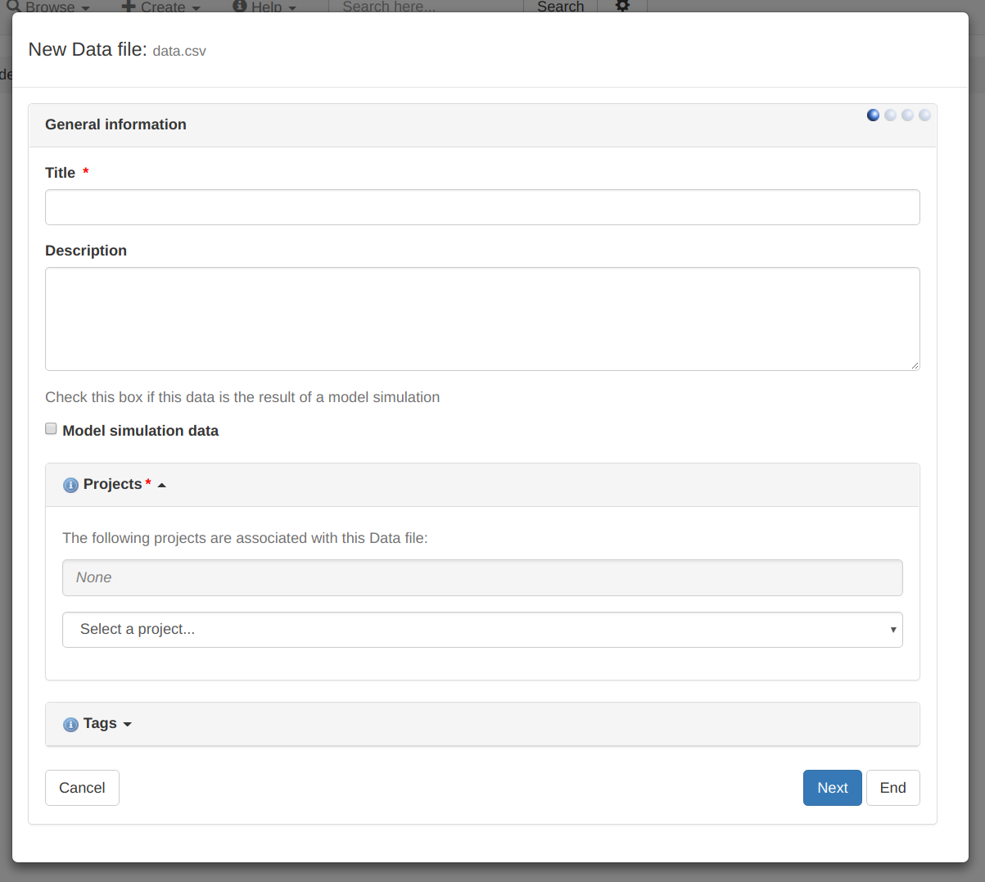Jump to the second wizard step dot
This screenshot has height=882, width=985.
tap(890, 115)
